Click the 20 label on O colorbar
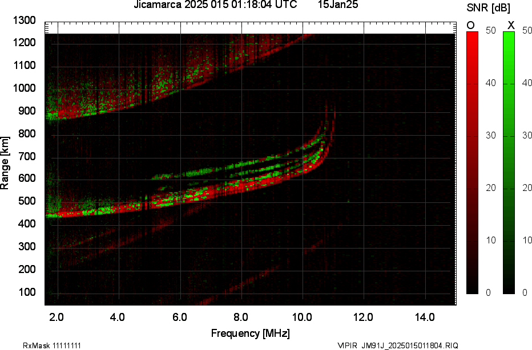 [490, 188]
